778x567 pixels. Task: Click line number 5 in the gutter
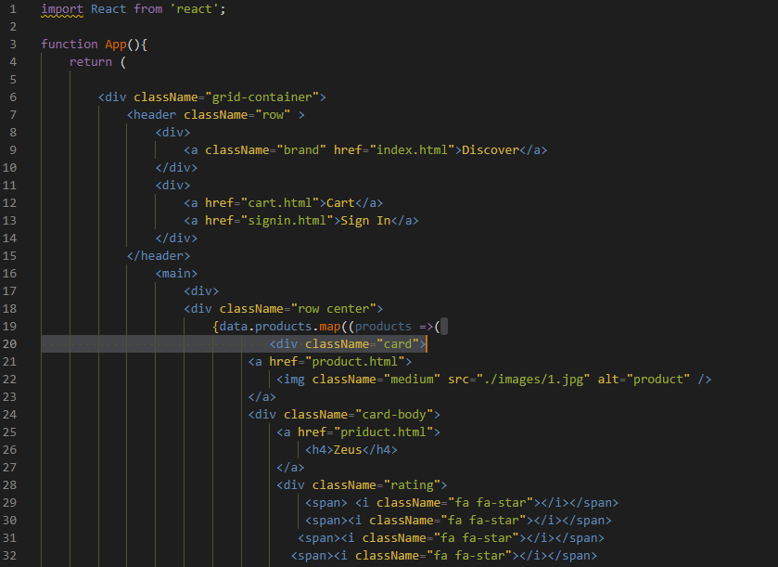pos(13,80)
